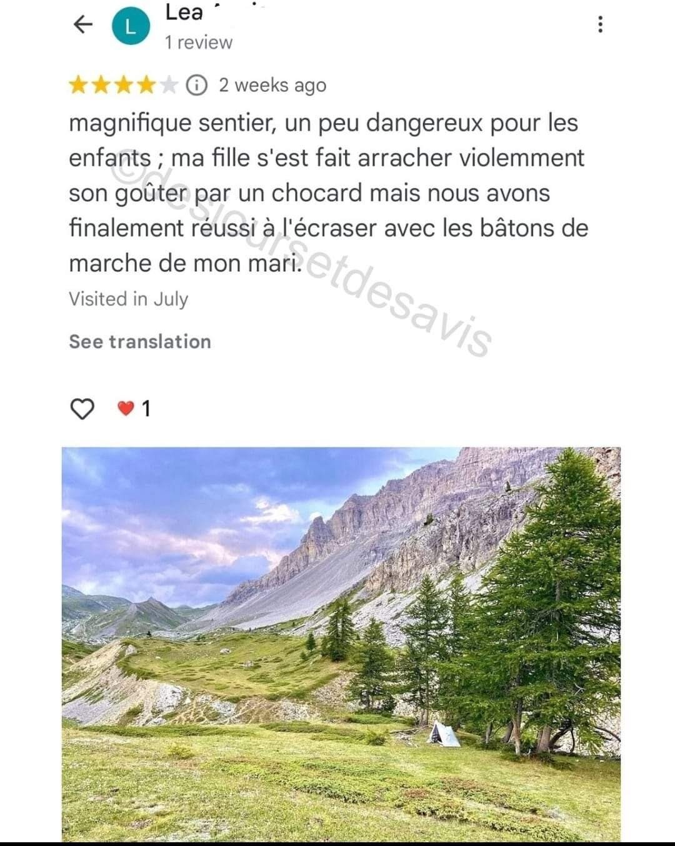Tap the fourth gold rating star
This screenshot has height=846, width=675.
(x=146, y=85)
